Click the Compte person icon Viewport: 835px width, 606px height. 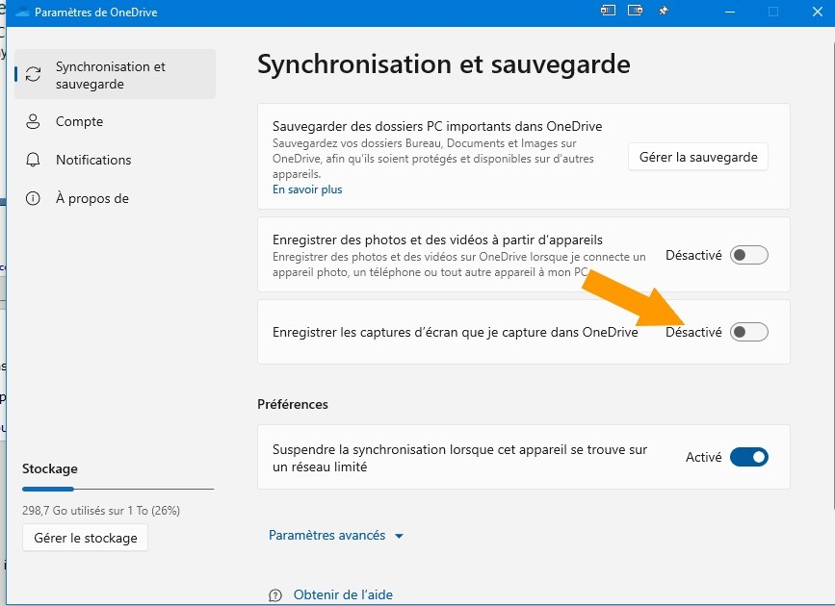(34, 122)
